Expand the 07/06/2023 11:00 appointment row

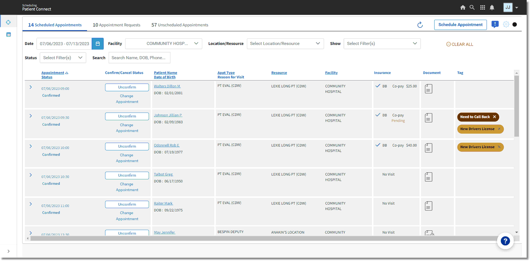pyautogui.click(x=30, y=204)
